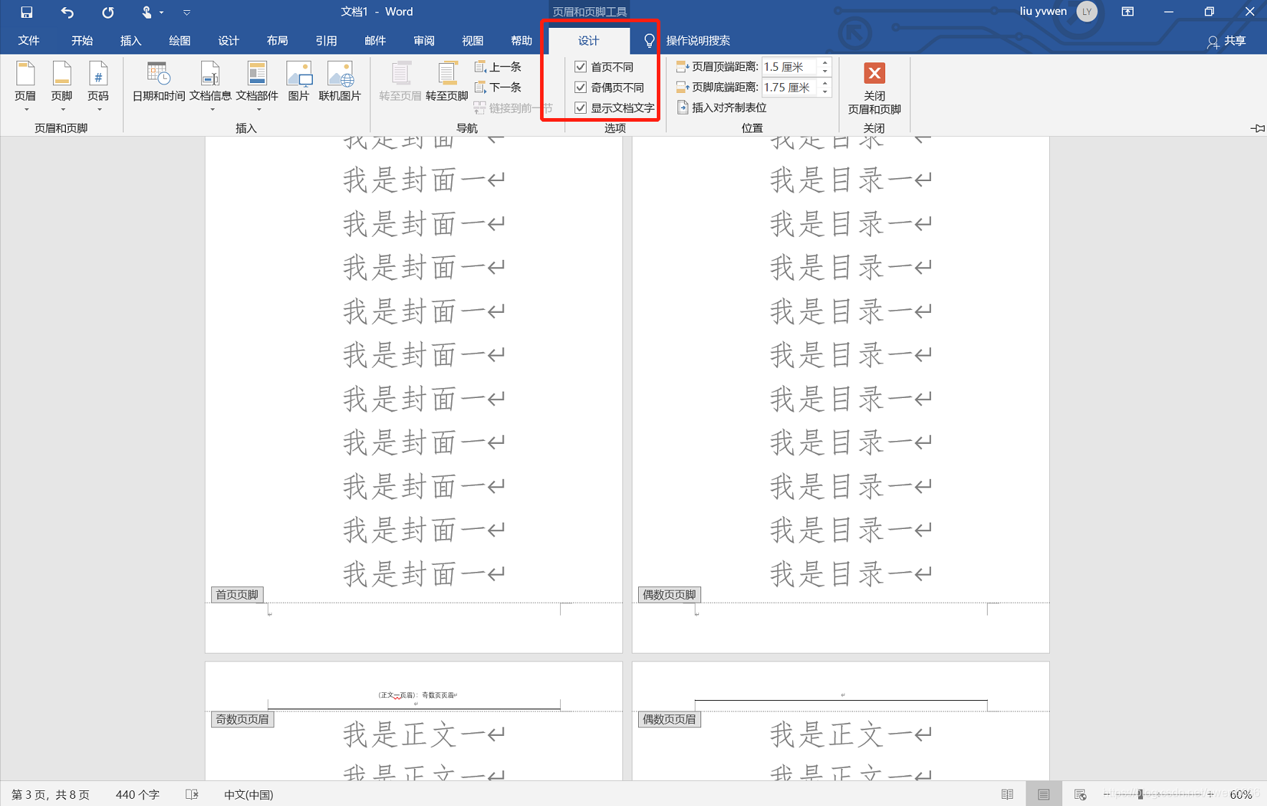Click 转至页脚 go to footer

click(x=447, y=82)
